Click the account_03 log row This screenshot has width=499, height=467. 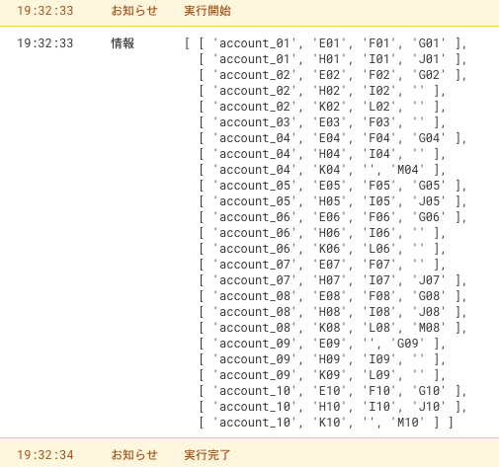(322, 122)
